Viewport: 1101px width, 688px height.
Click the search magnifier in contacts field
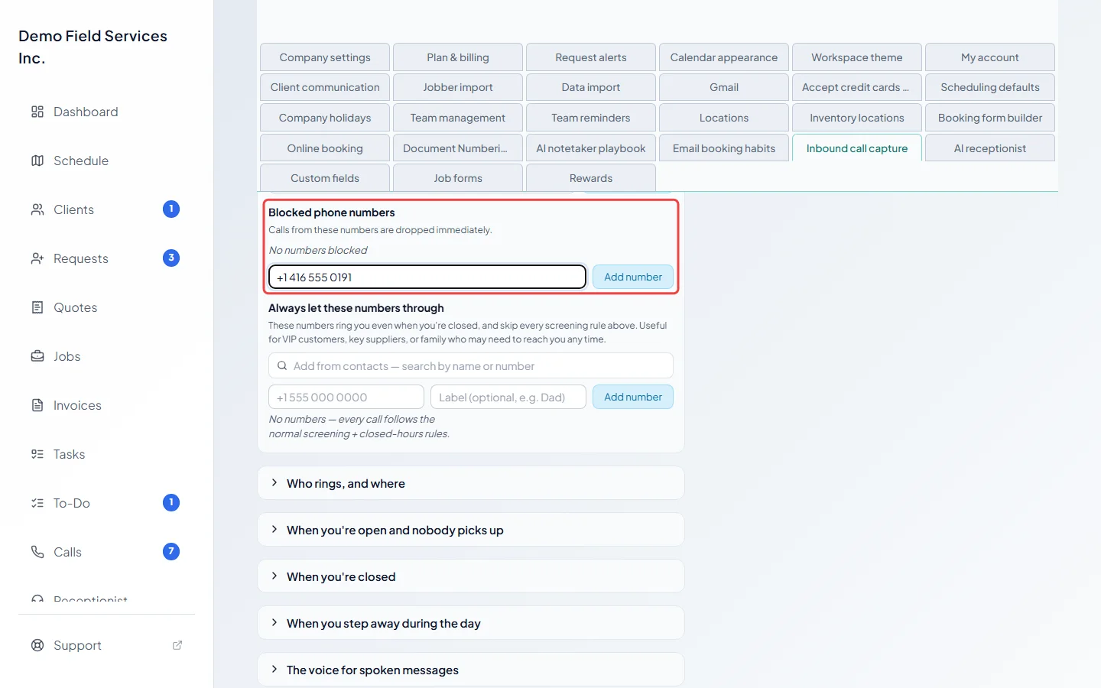coord(282,366)
